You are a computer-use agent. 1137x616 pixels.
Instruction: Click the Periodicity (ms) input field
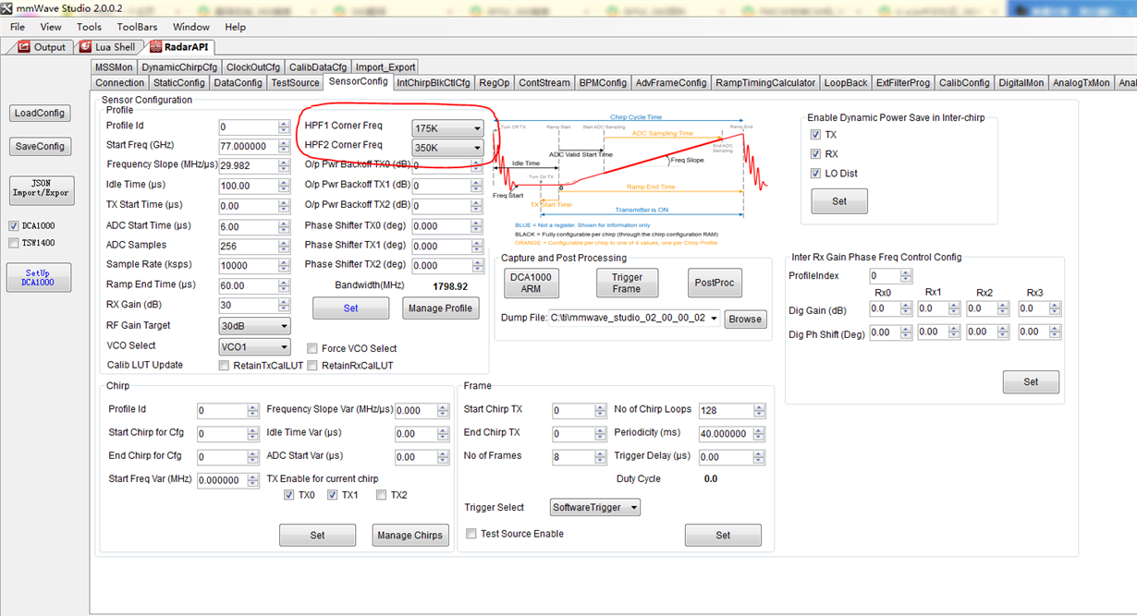[726, 433]
